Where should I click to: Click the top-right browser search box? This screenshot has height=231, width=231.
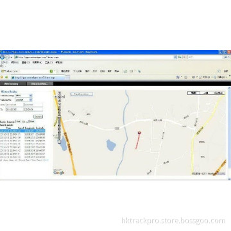pos(205,57)
